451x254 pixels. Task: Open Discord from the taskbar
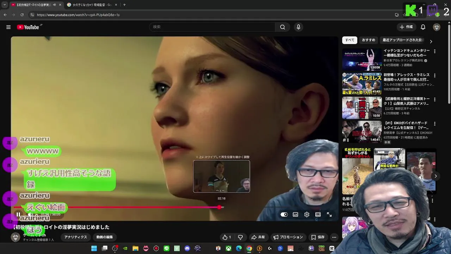(x=187, y=249)
